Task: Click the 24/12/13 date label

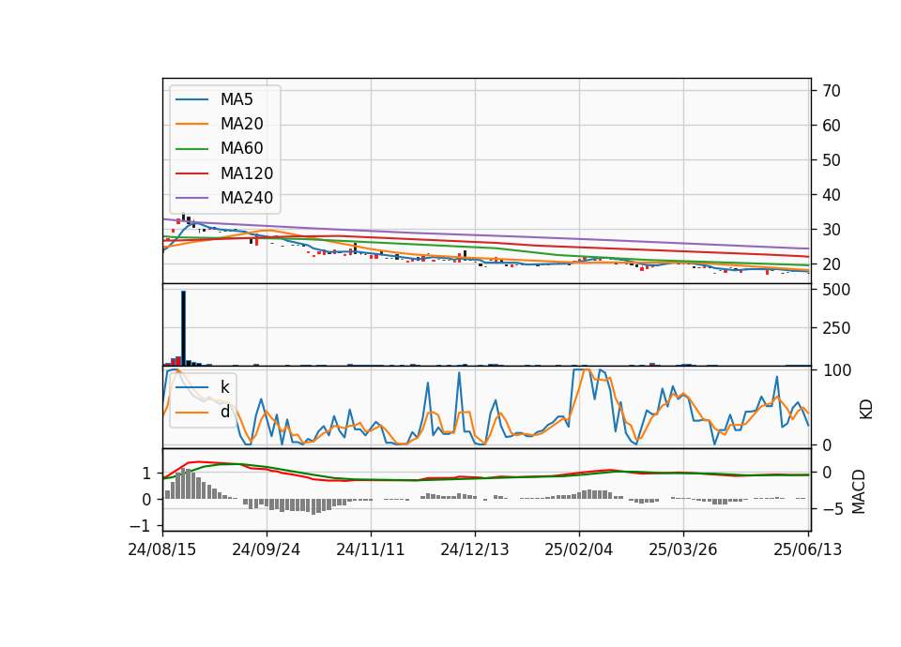Action: click(x=475, y=549)
